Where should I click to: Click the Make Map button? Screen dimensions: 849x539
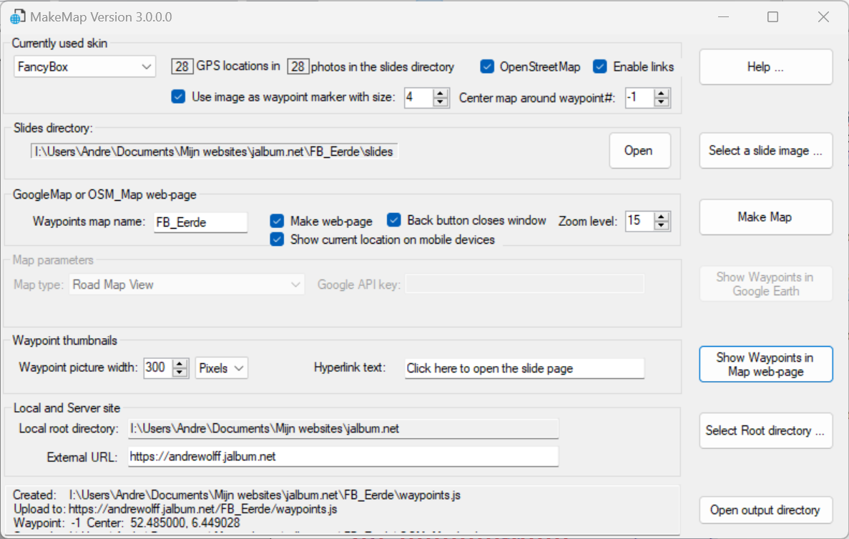(x=765, y=217)
